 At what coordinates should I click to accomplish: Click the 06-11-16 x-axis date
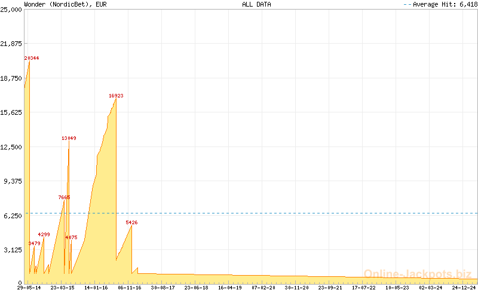(x=129, y=288)
